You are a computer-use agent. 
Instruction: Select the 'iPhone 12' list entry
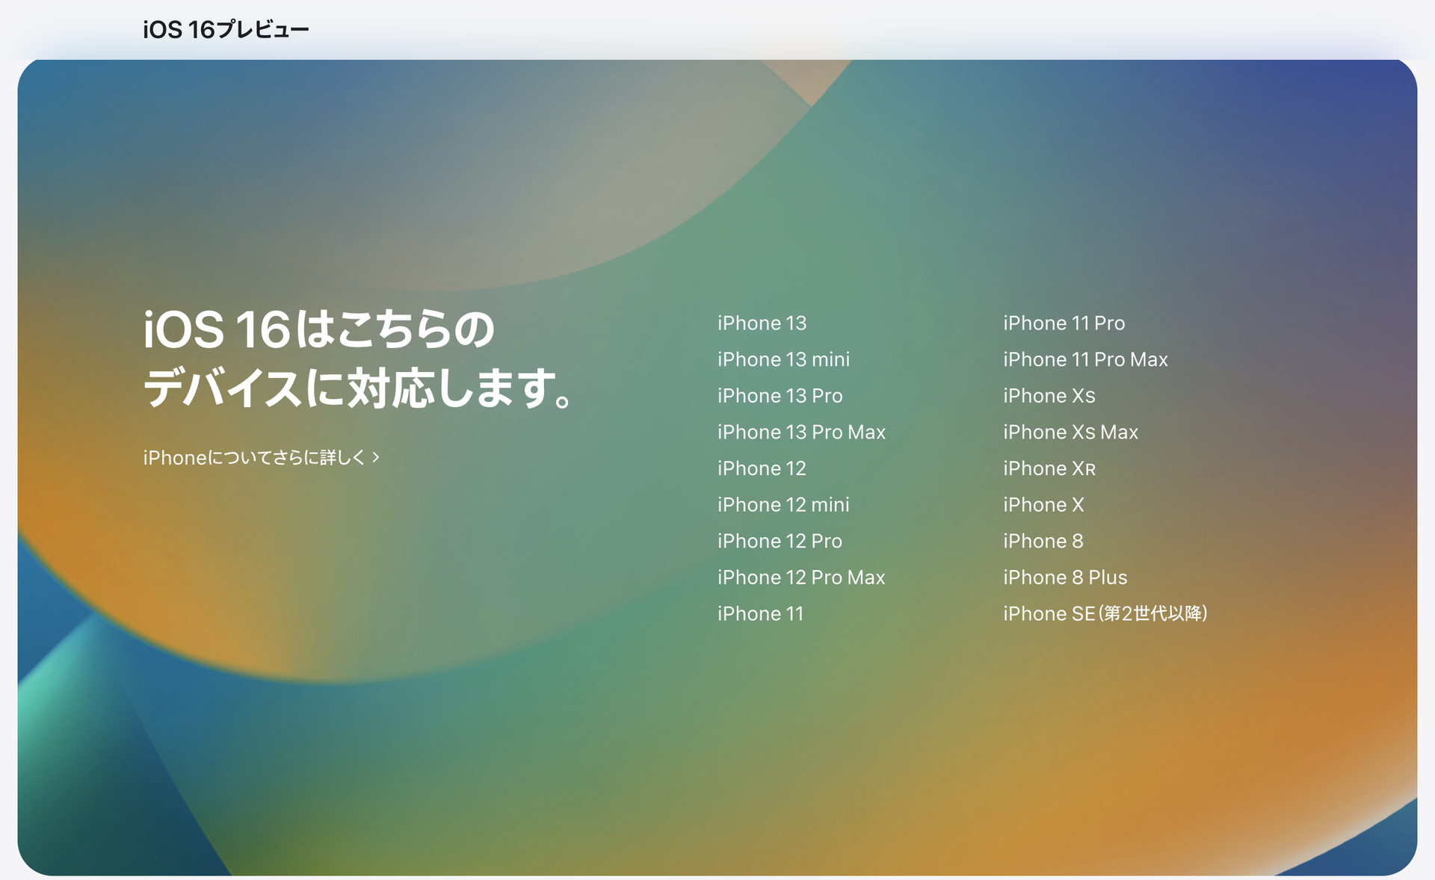(762, 468)
